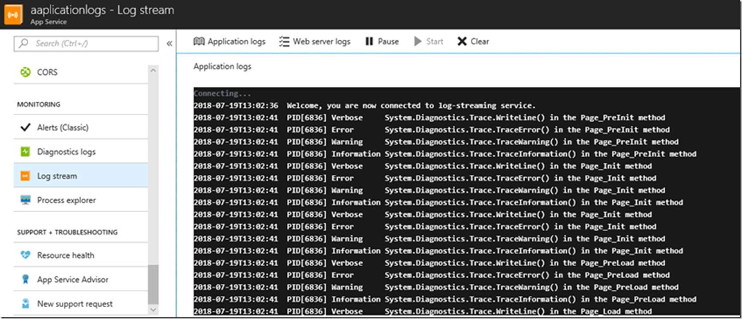The width and height of the screenshot is (742, 319).
Task: Click the orange Log stream icon
Action: pos(25,176)
